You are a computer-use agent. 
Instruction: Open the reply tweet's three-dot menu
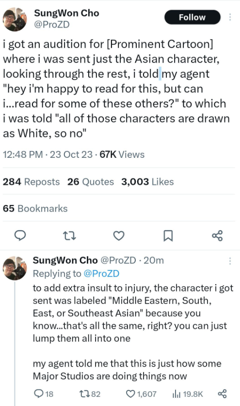pyautogui.click(x=230, y=261)
